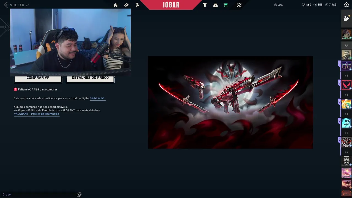Expand the +4 party members group
The height and width of the screenshot is (198, 352).
[346, 152]
